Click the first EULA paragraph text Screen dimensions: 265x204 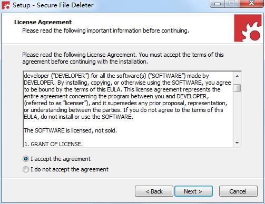coord(127,96)
